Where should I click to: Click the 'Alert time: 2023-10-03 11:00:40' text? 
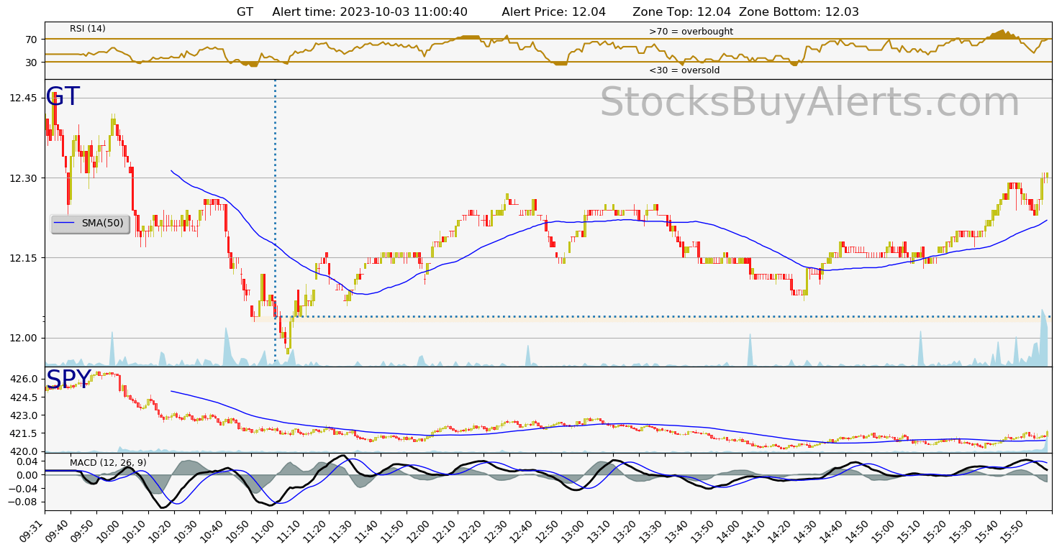pos(370,11)
